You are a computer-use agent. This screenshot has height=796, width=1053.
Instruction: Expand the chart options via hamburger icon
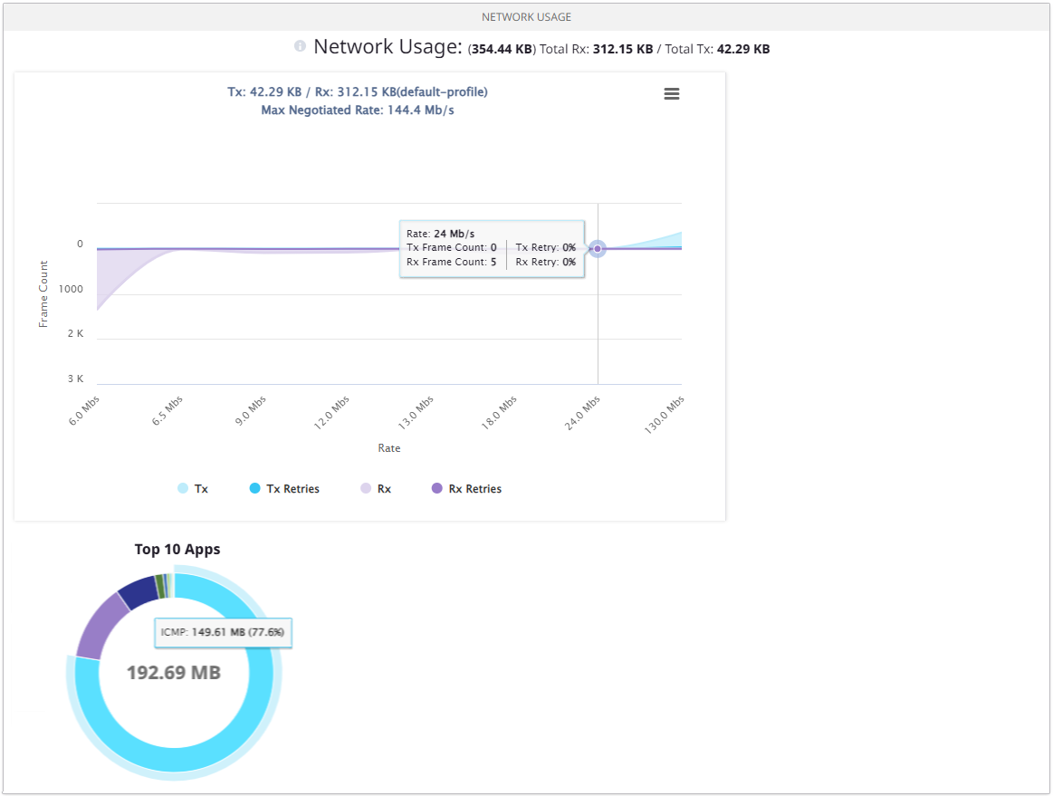[x=671, y=93]
